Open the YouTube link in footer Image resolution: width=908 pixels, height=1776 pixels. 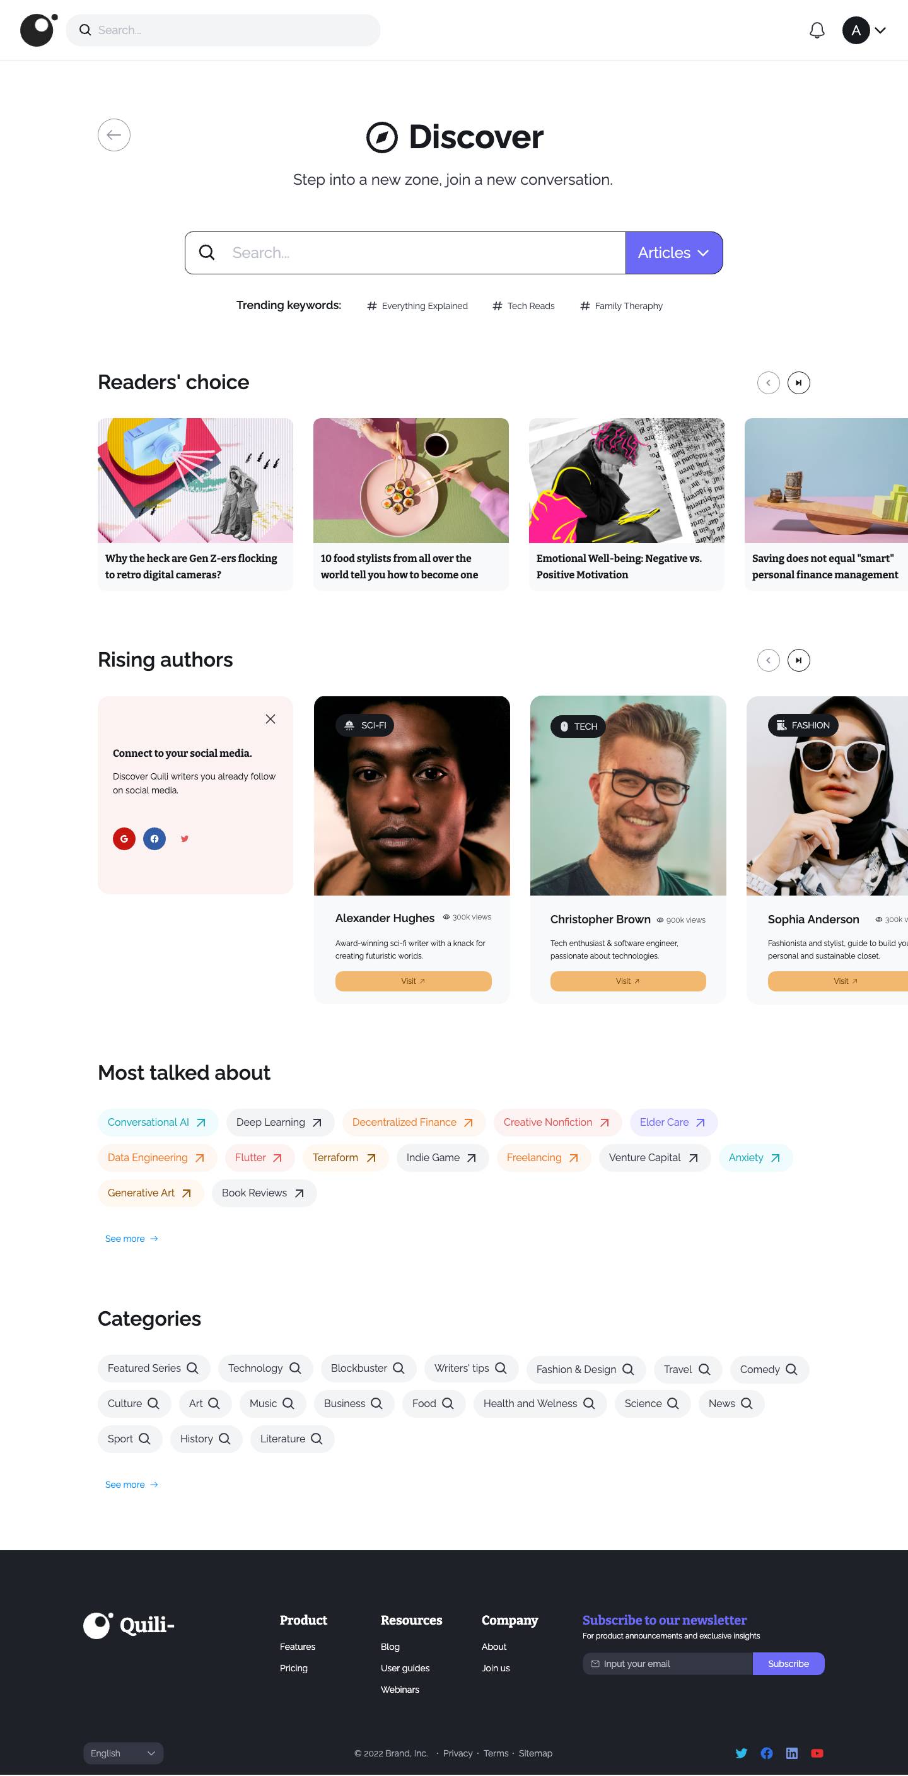point(817,1753)
